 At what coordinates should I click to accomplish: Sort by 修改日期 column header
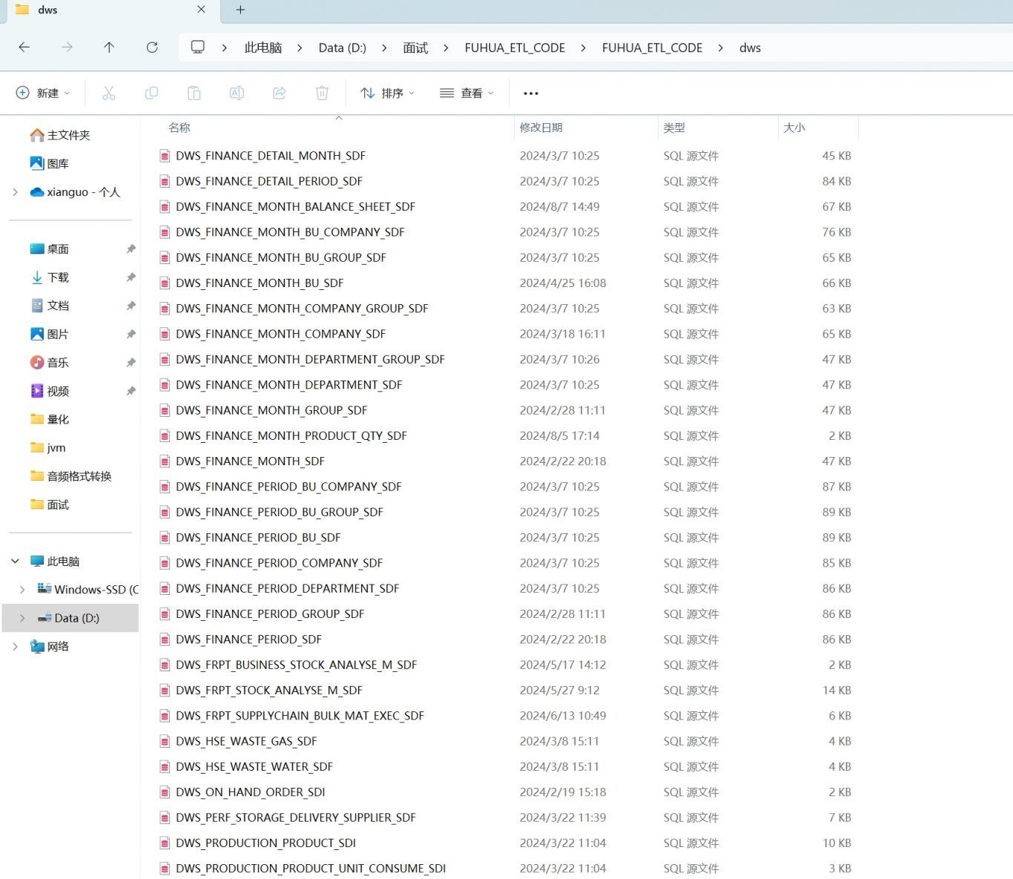541,128
